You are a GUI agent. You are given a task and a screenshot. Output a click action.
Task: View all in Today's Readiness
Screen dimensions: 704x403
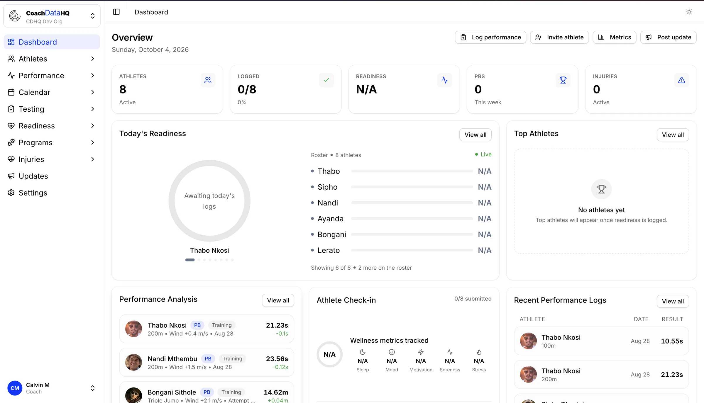click(475, 135)
